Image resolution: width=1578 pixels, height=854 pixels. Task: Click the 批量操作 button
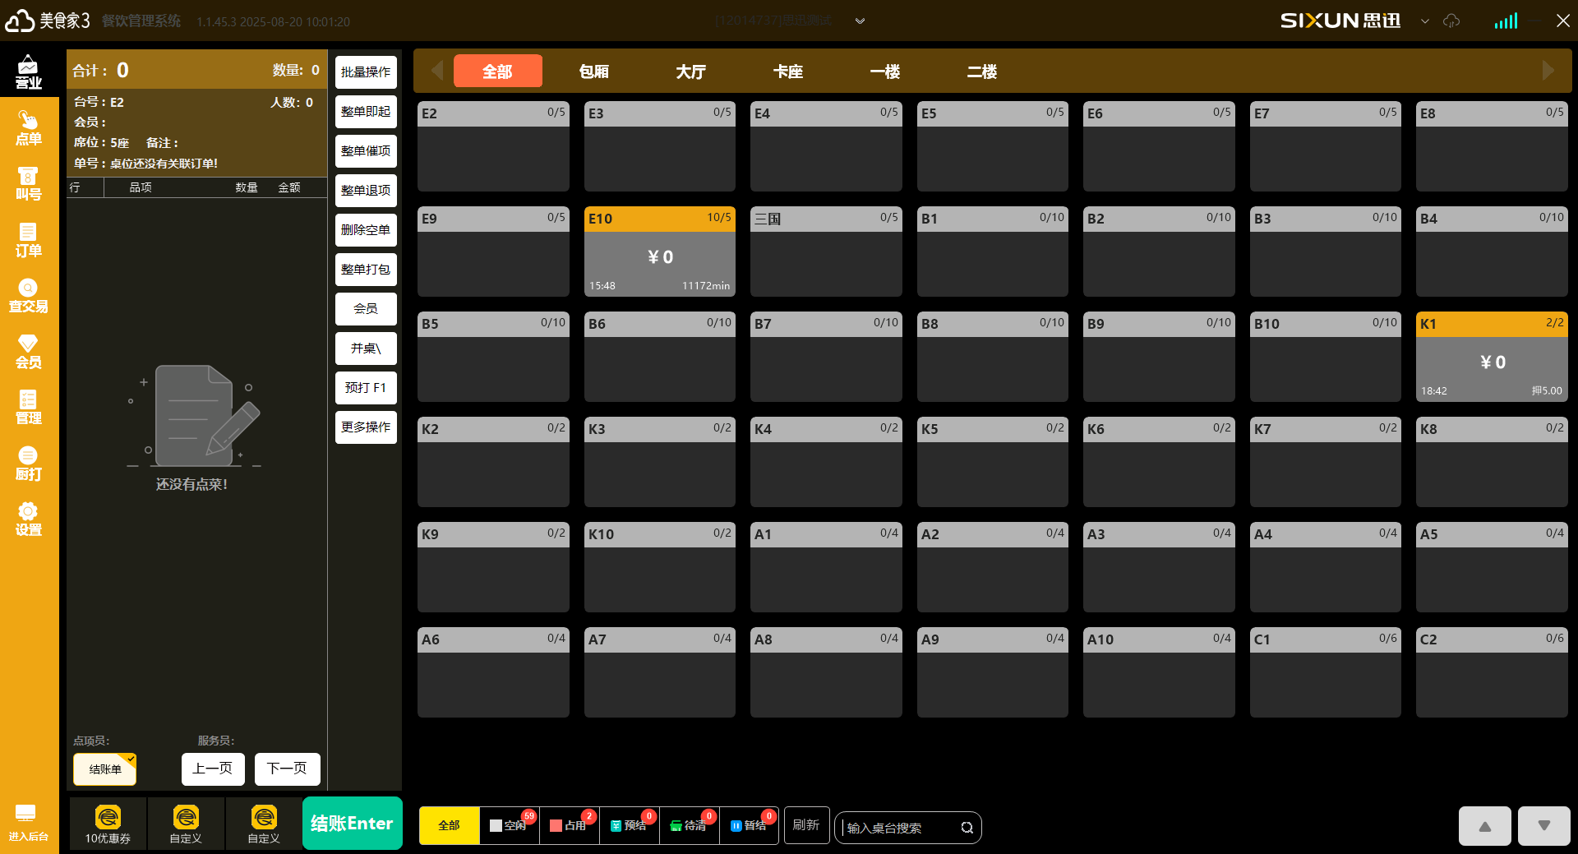pyautogui.click(x=366, y=72)
